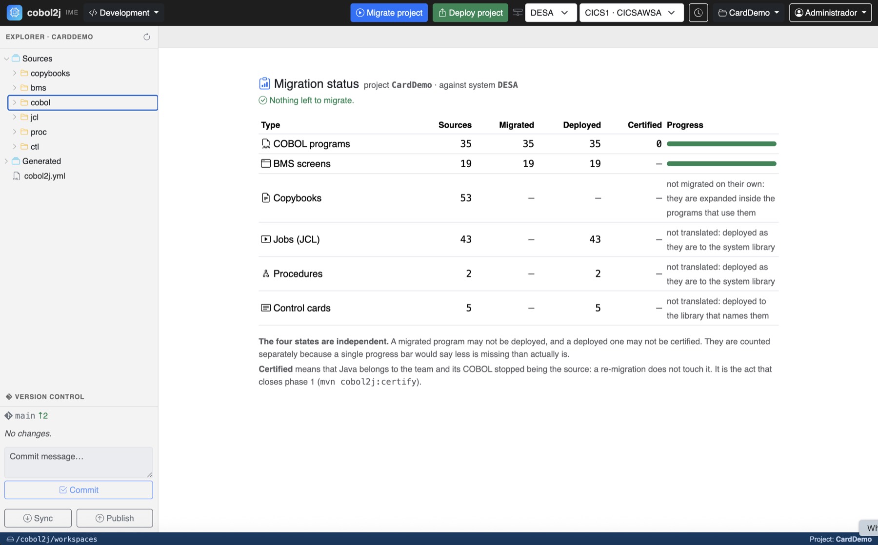The width and height of the screenshot is (878, 545).
Task: Open the Development mode menu
Action: 124,13
